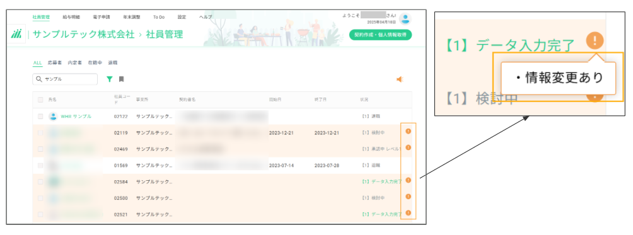This screenshot has width=633, height=235.
Task: Click the data entry complete status in row 02584
Action: pos(382,182)
